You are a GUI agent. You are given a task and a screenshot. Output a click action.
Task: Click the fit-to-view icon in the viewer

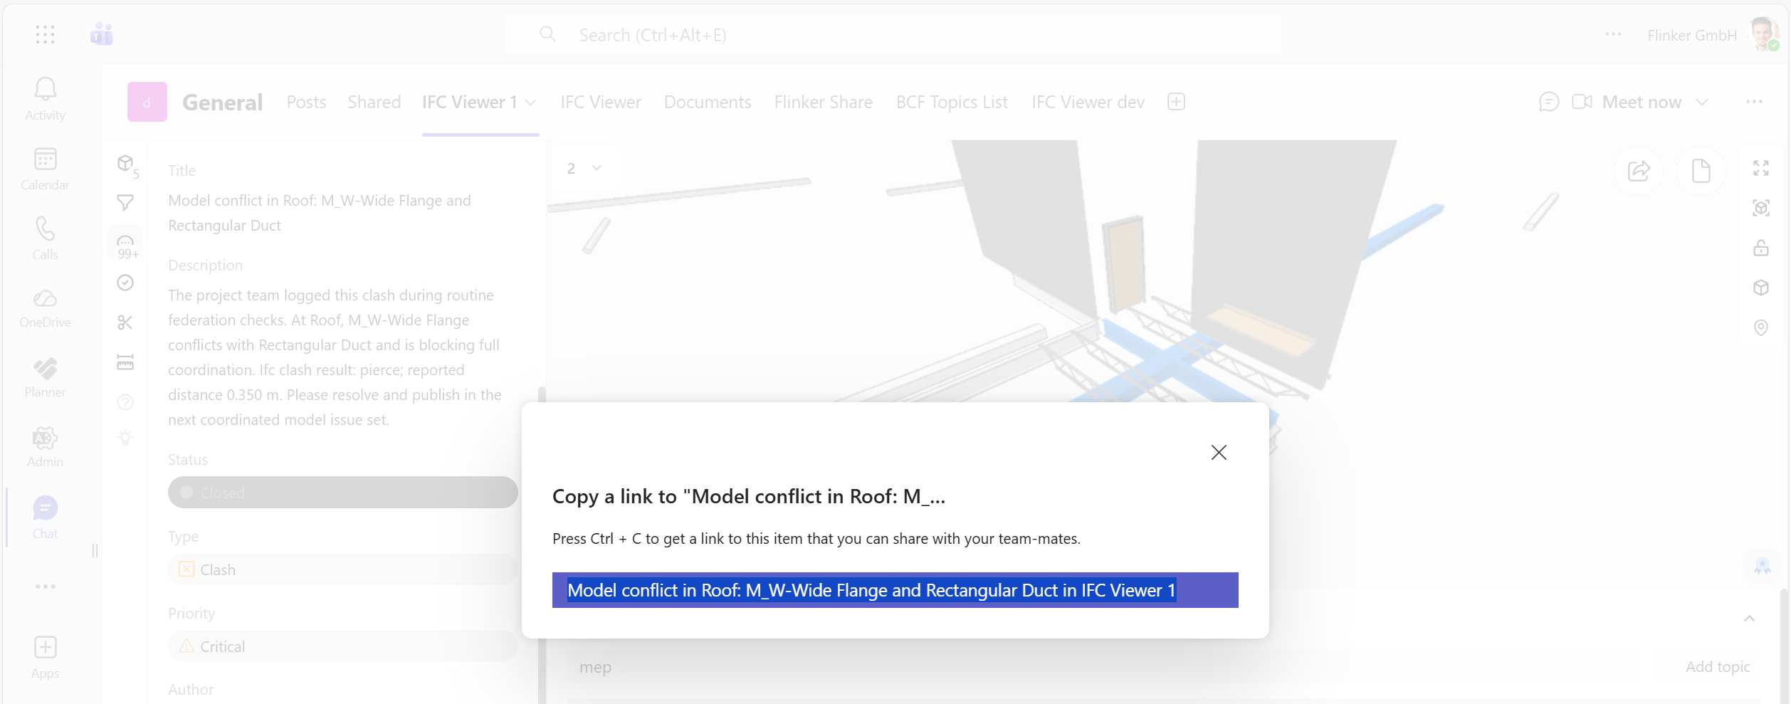coord(1762,208)
